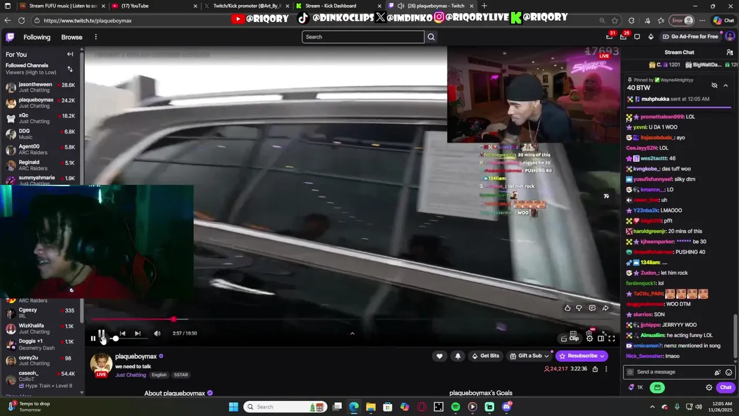The image size is (739, 416).
Task: Open the Browse page
Action: (72, 37)
